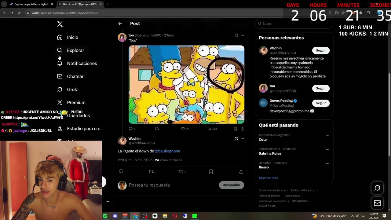The height and width of the screenshot is (220, 391).
Task: Open Discord from the taskbar
Action: point(115,216)
